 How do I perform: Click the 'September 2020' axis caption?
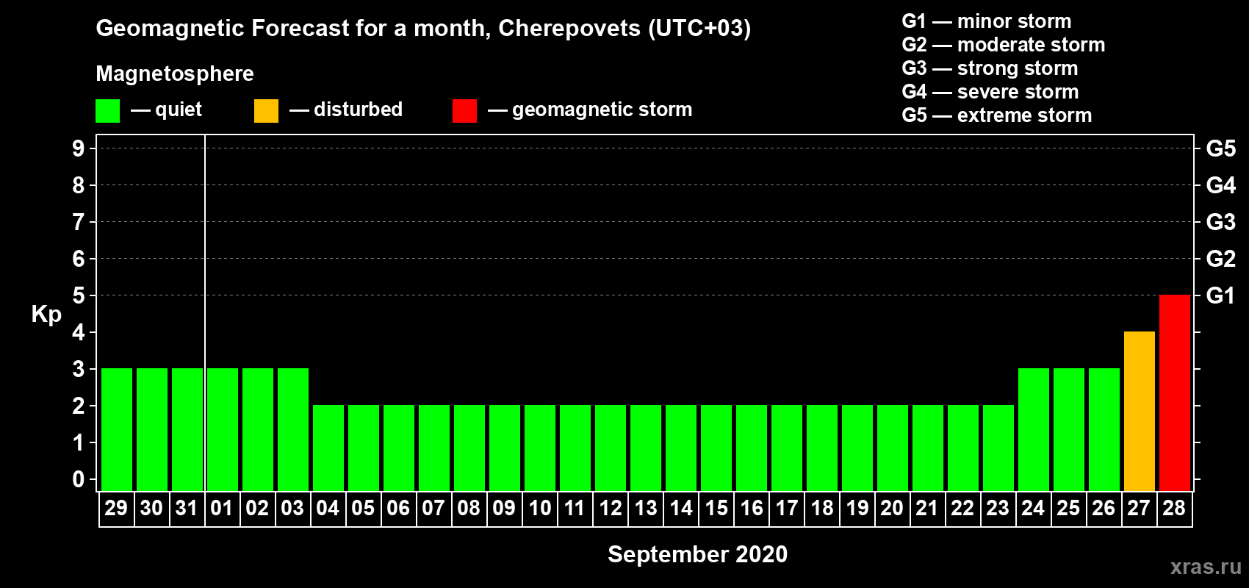pyautogui.click(x=698, y=554)
